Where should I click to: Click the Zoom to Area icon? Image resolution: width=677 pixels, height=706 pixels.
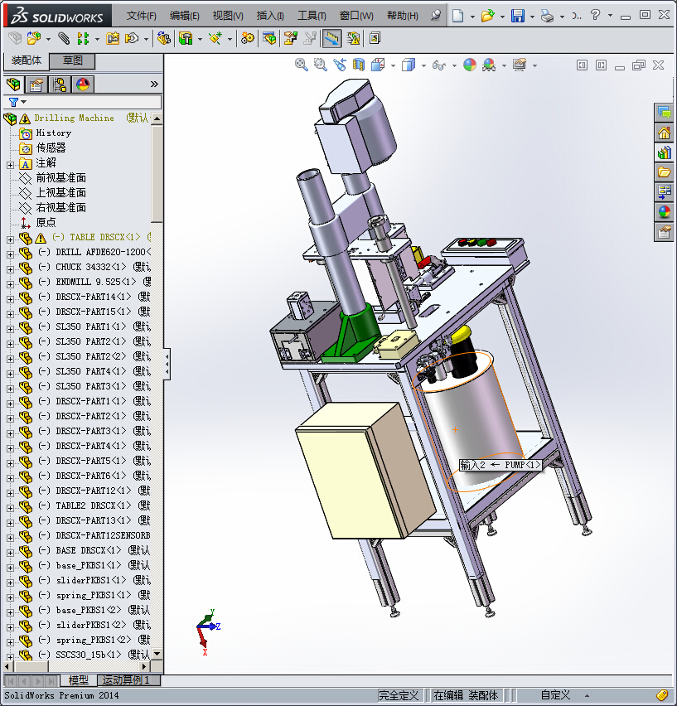(x=321, y=65)
